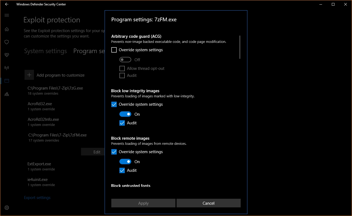This screenshot has width=352, height=216.
Task: Click the back arrow in the title bar
Action: pos(7,4)
